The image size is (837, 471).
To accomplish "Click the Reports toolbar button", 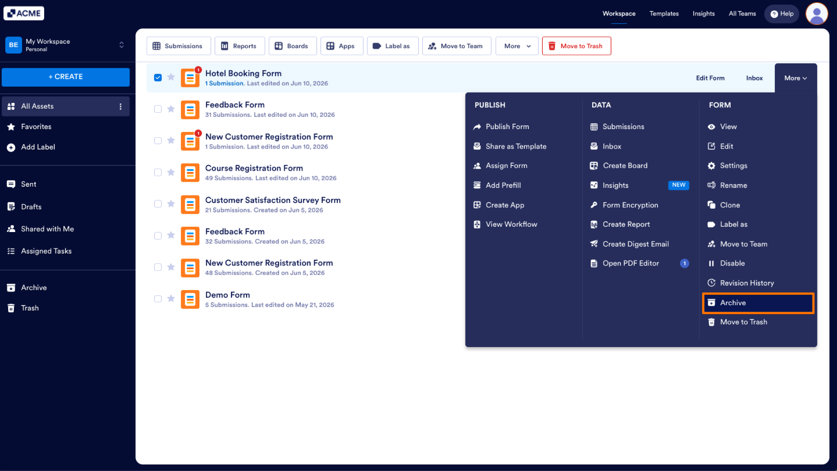I will pyautogui.click(x=239, y=46).
